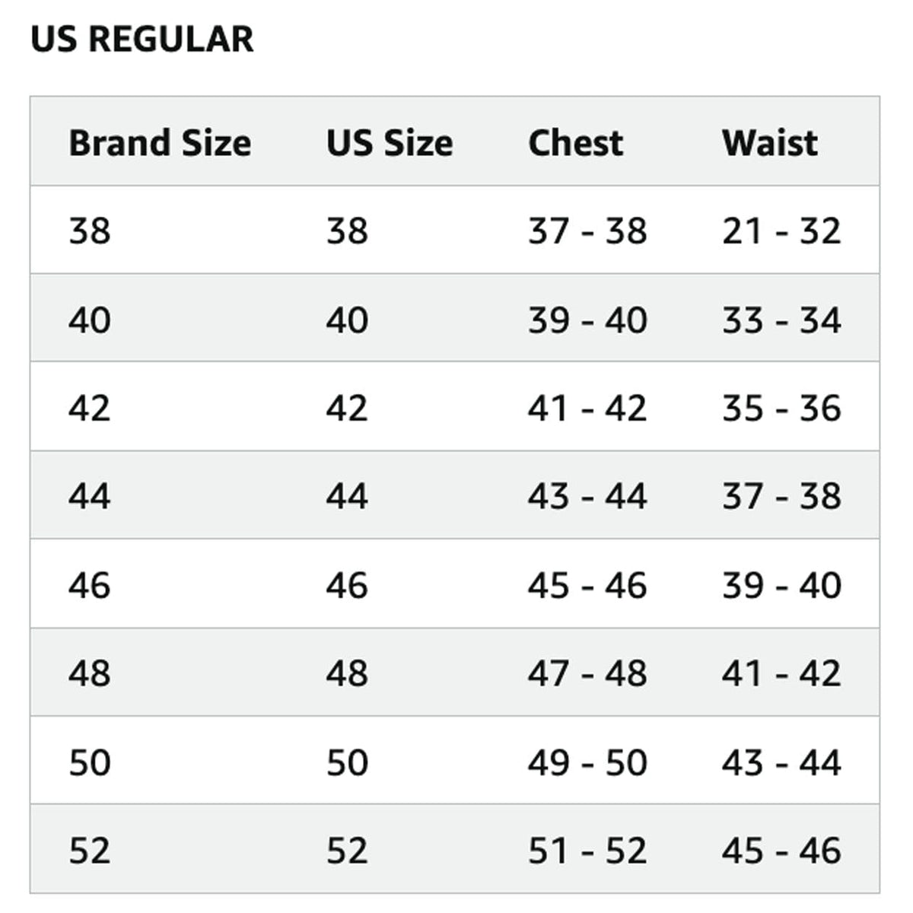Click the US REGULAR heading
913x913 pixels.
(x=142, y=40)
